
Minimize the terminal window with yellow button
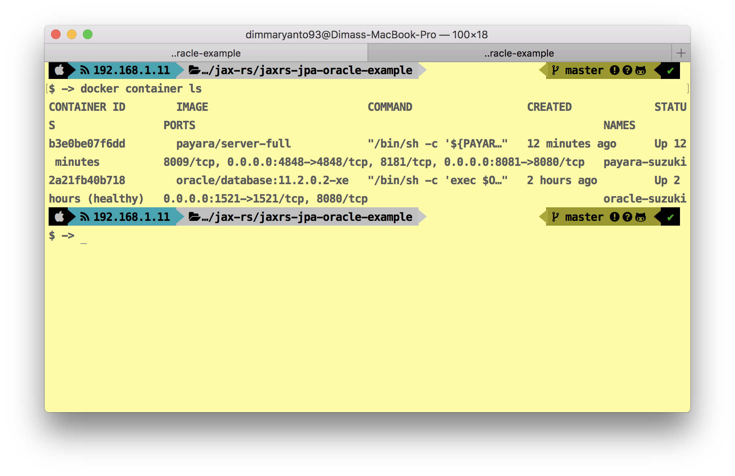(x=72, y=35)
